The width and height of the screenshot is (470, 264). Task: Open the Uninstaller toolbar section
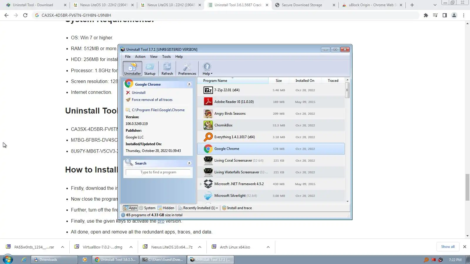click(x=132, y=69)
